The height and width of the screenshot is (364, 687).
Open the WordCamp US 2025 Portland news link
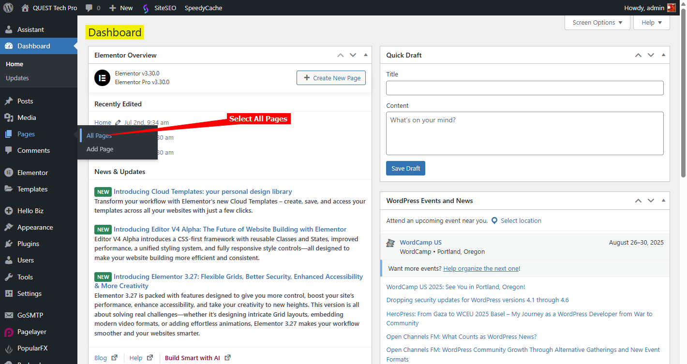click(456, 287)
